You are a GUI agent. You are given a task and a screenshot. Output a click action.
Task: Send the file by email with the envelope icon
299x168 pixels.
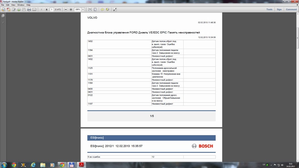[34, 10]
